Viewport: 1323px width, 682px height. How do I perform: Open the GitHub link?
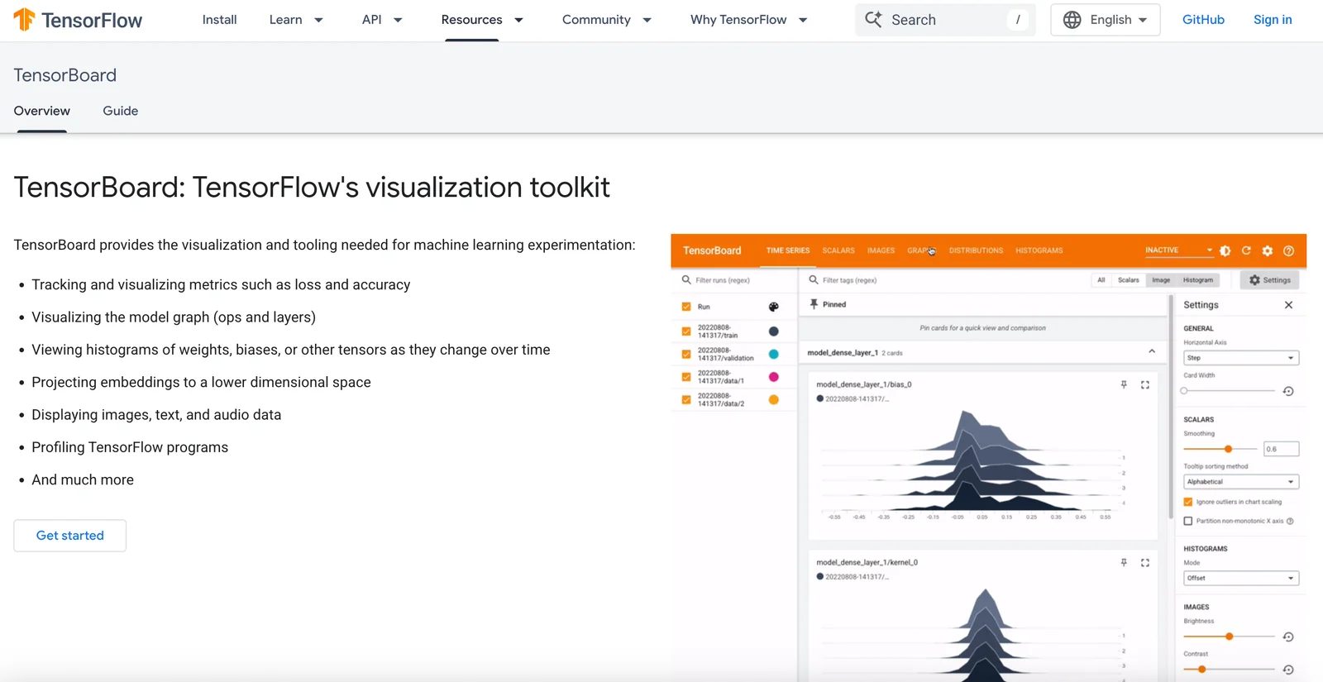(x=1203, y=20)
